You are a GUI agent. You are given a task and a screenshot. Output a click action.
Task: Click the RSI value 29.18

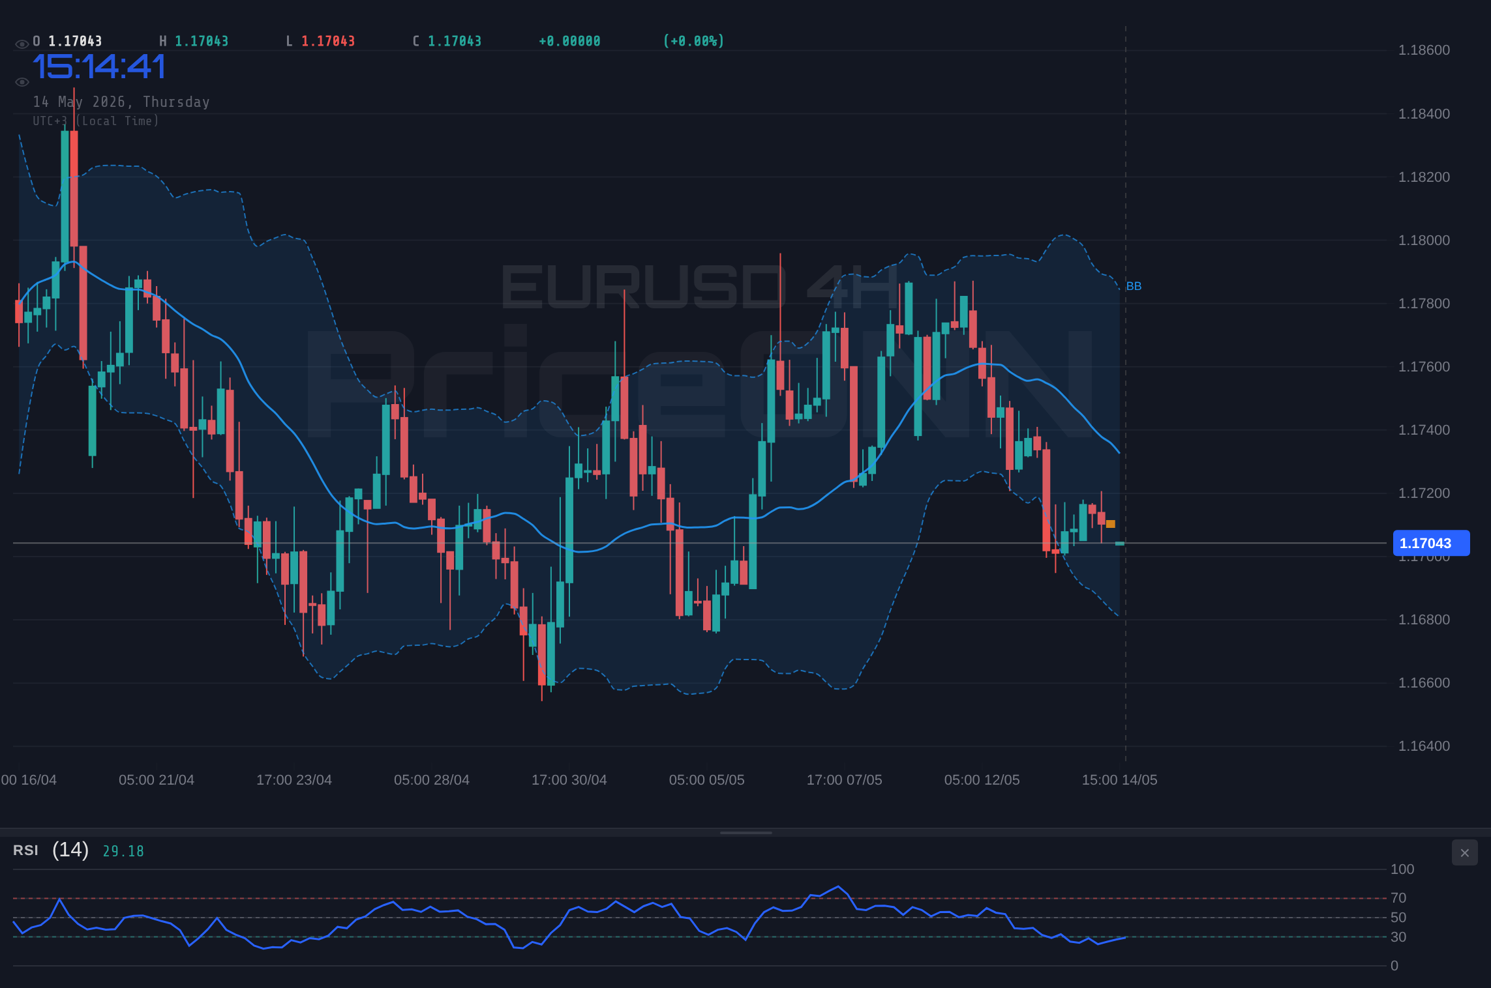click(x=123, y=851)
